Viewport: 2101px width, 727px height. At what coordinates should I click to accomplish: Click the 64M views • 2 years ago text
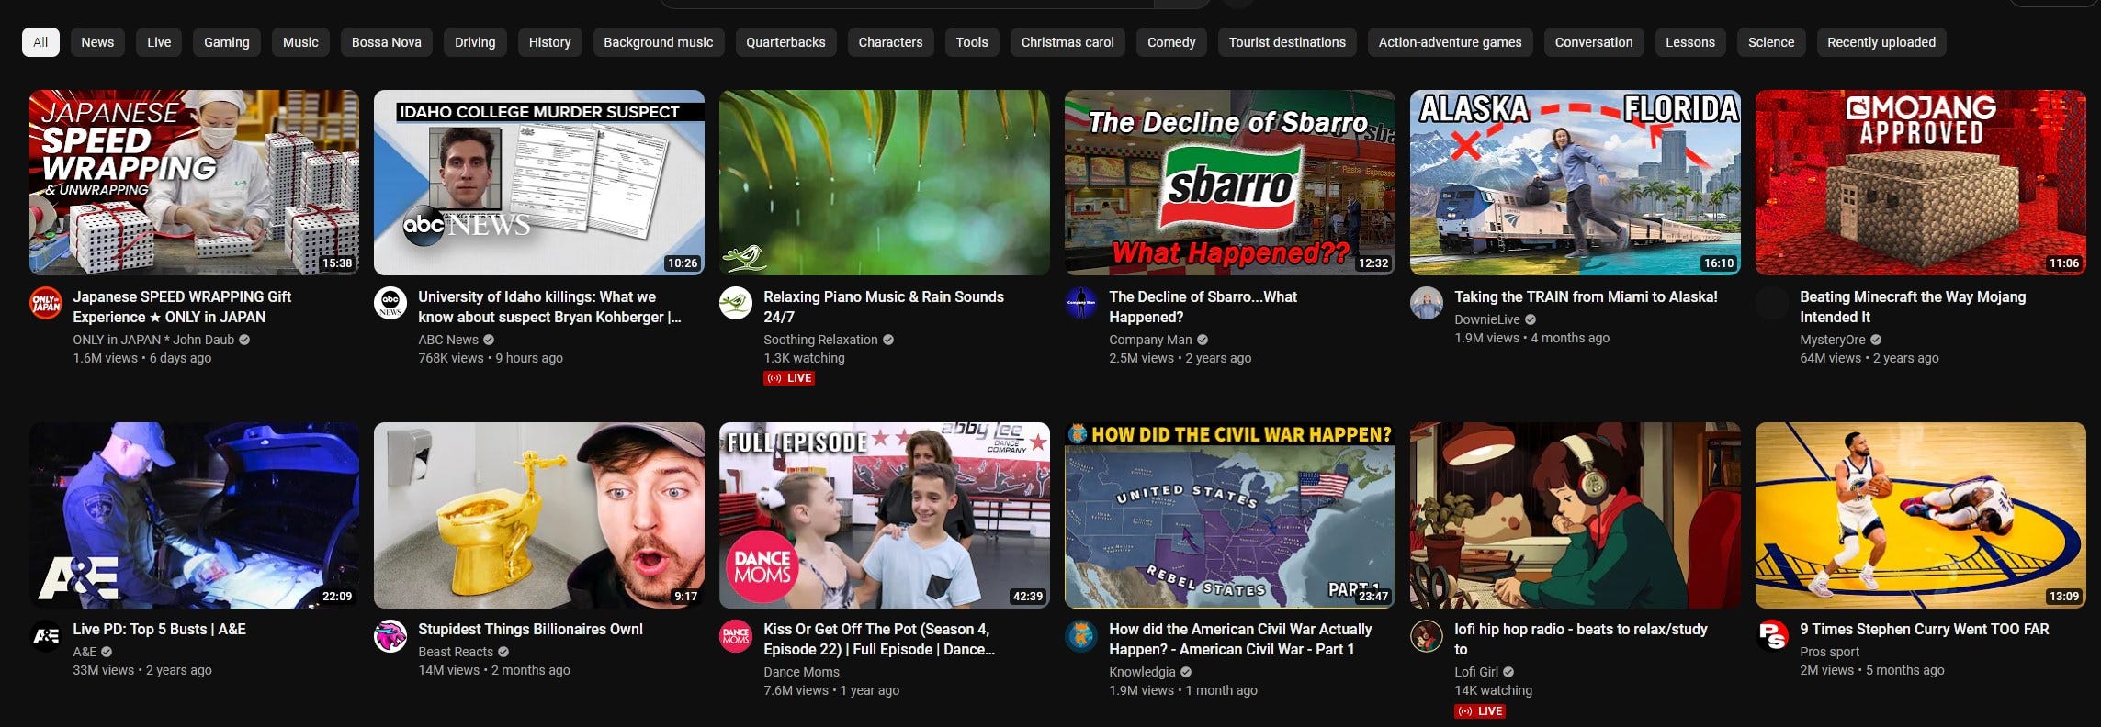coord(1869,358)
